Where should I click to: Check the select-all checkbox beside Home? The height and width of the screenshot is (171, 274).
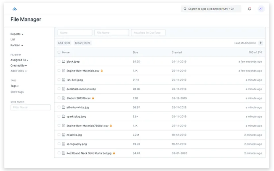(x=59, y=52)
